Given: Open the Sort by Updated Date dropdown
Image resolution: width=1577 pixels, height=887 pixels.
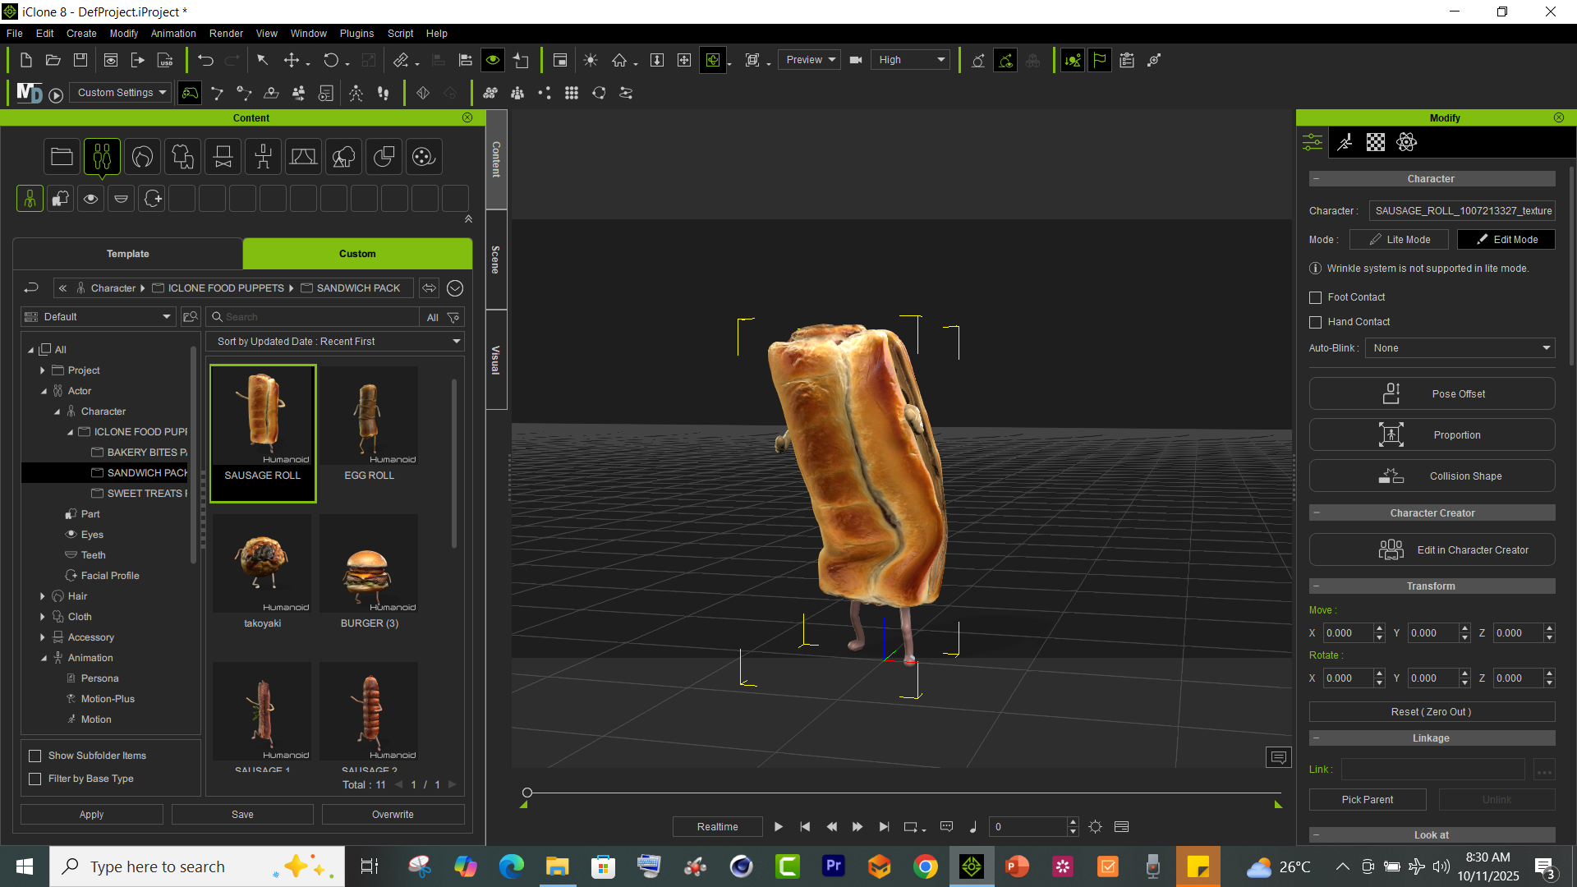Looking at the screenshot, I should (x=336, y=342).
